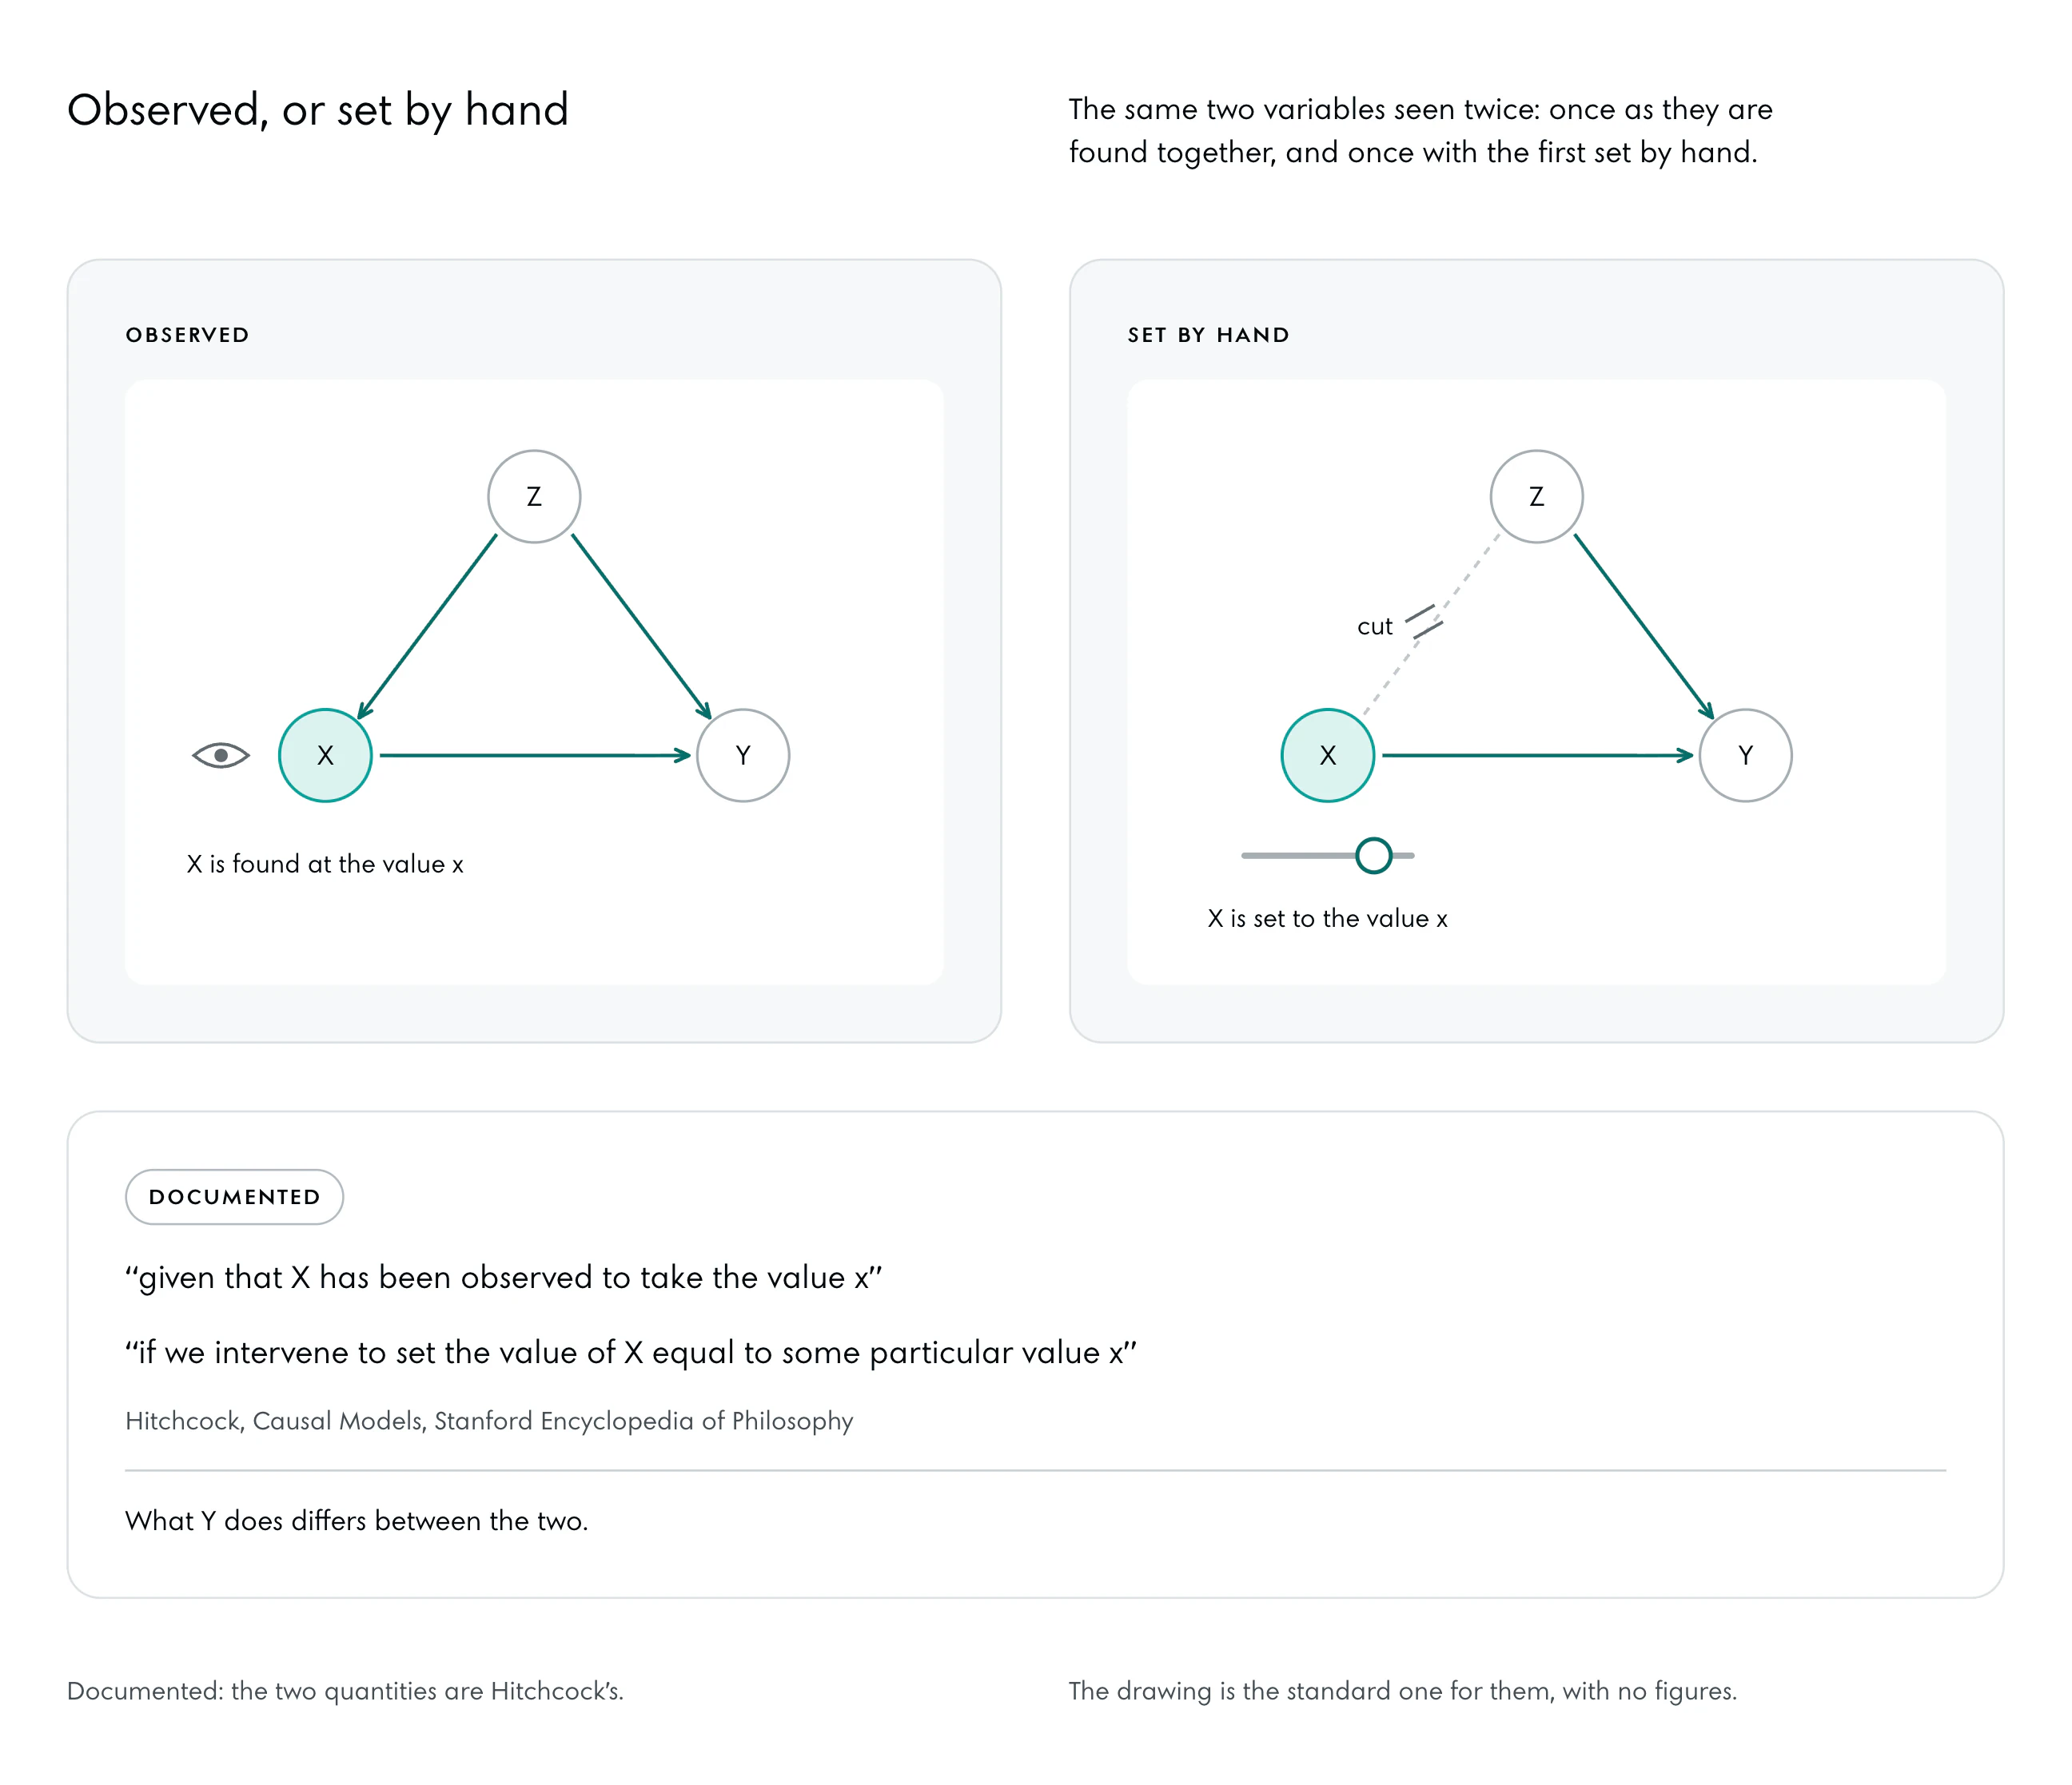The height and width of the screenshot is (1785, 2072).
Task: Click the 'X is set to the value x' caption
Action: click(1328, 919)
